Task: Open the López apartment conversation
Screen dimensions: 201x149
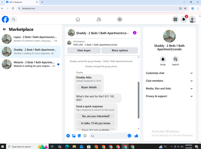Action: 31,39
